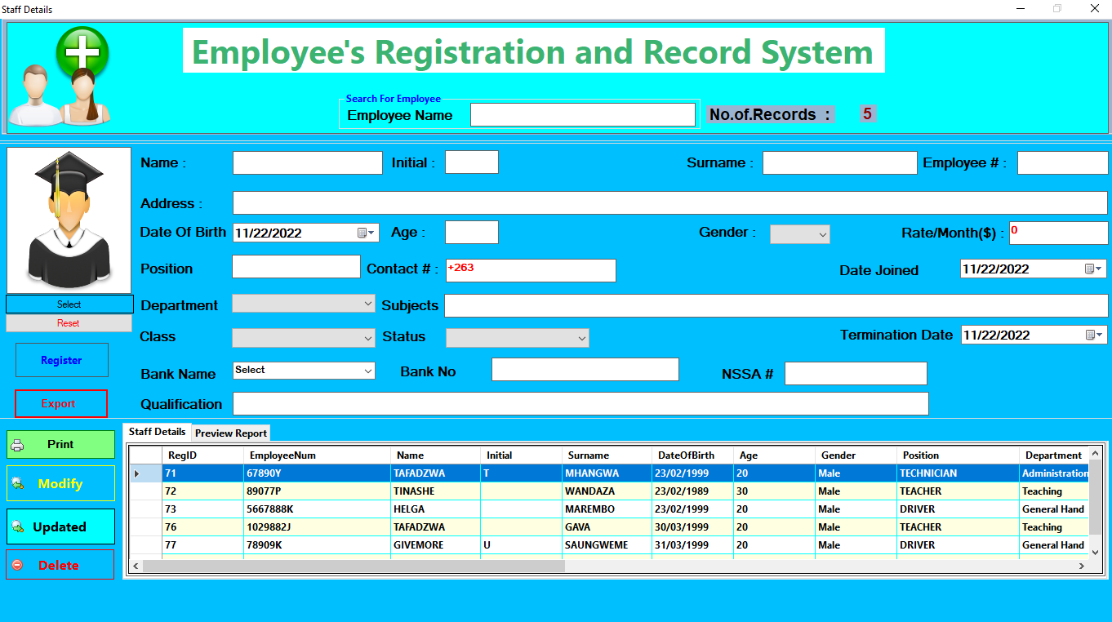Expand the Gender dropdown
Screen dimensions: 1112x622
822,234
